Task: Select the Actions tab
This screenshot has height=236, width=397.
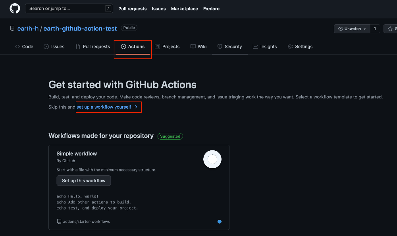Action: click(133, 46)
